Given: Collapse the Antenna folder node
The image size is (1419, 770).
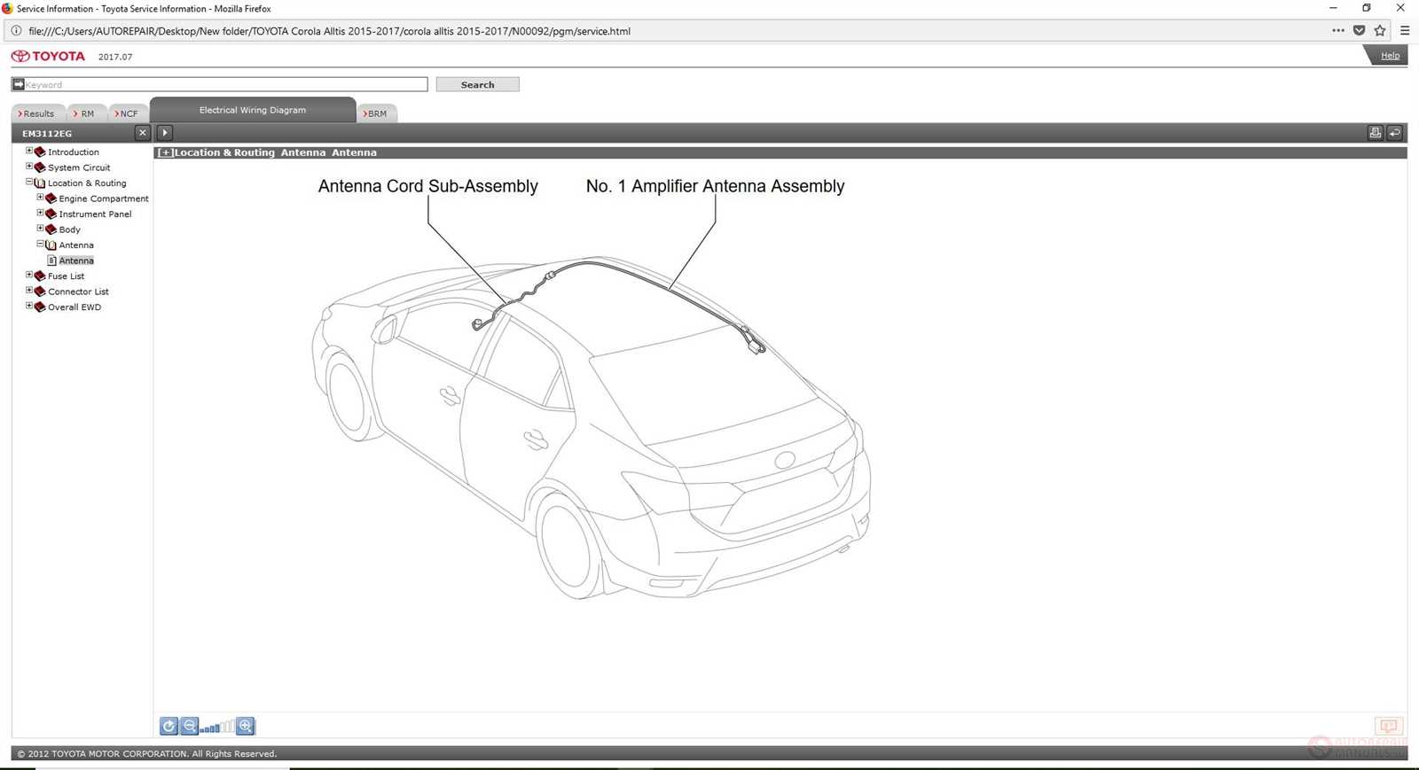Looking at the screenshot, I should 40,245.
